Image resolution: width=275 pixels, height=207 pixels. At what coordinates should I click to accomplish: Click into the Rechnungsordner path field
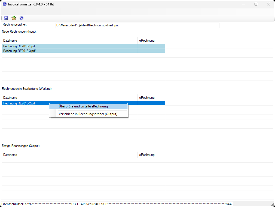(x=137, y=25)
